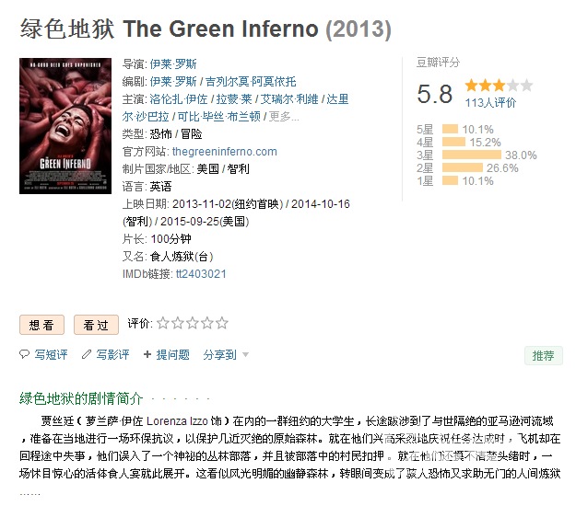
Task: Expand cast list via 更多...
Action: 284,117
